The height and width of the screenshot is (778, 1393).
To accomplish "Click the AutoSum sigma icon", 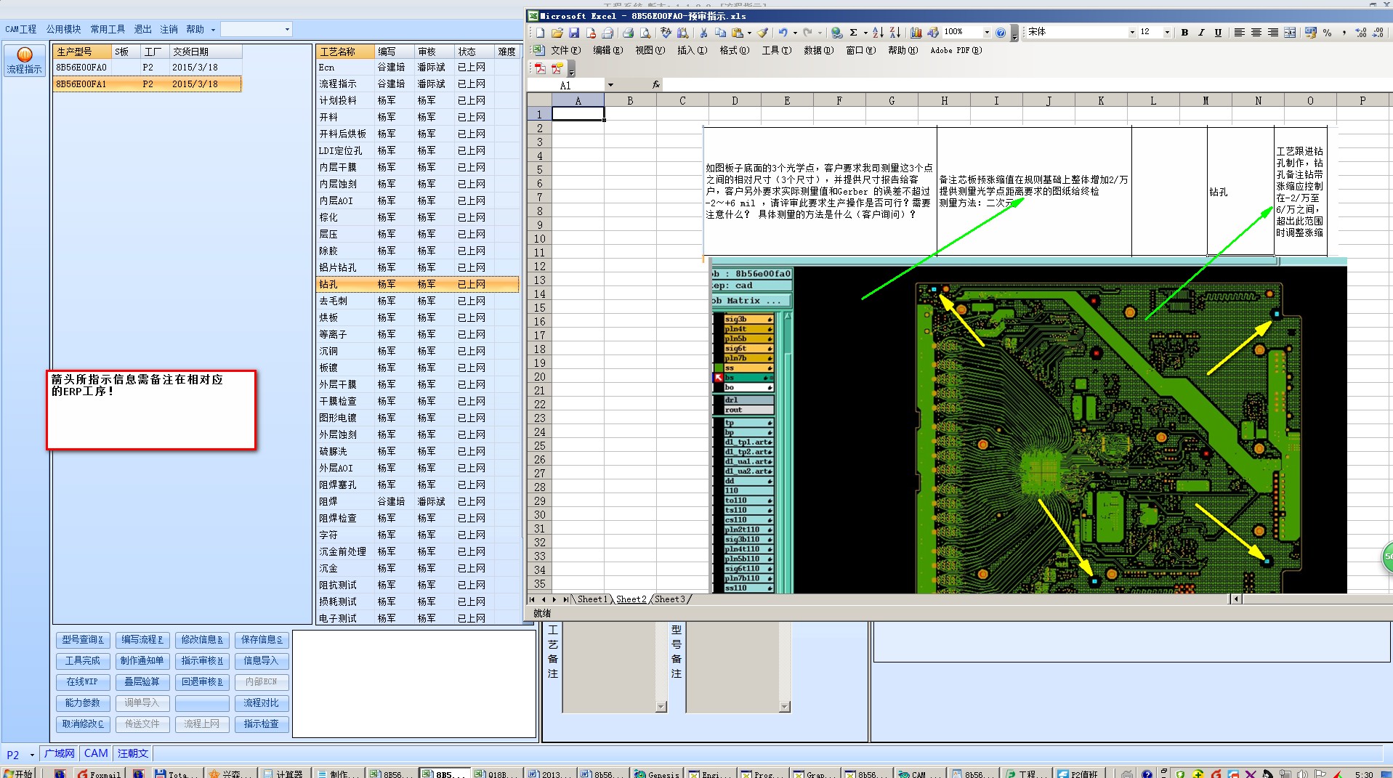I will tap(854, 33).
